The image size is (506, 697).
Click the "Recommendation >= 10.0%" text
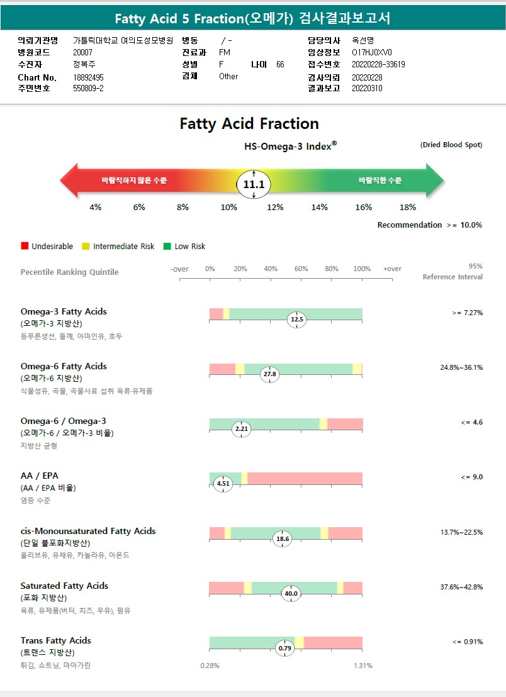(429, 225)
